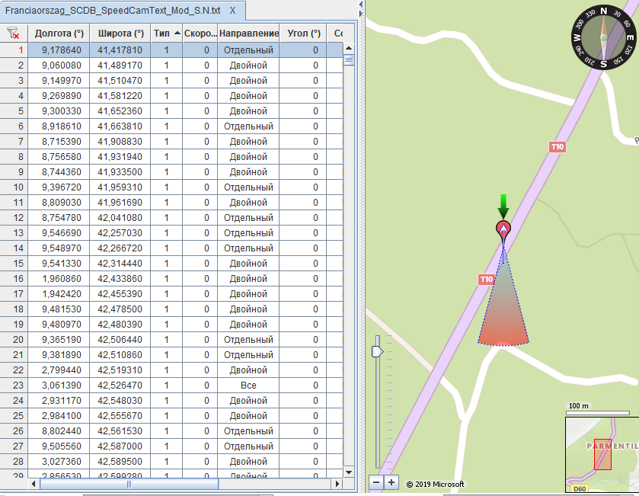Select longitude cell 9,396720
The width and height of the screenshot is (639, 496).
[59, 187]
